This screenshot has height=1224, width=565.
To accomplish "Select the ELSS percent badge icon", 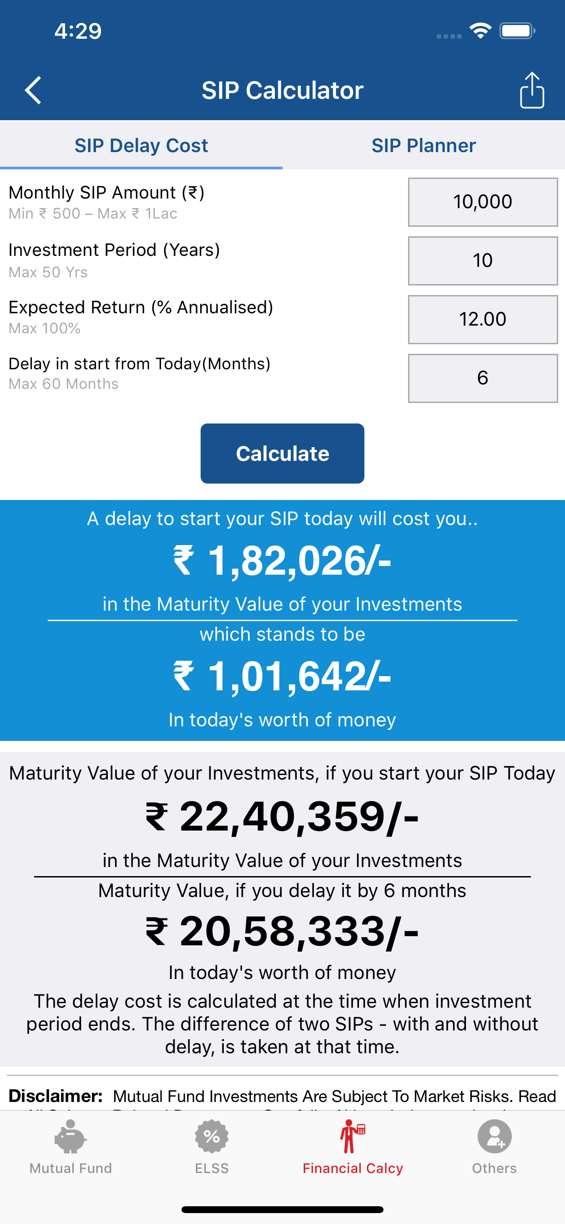I will tap(212, 1137).
